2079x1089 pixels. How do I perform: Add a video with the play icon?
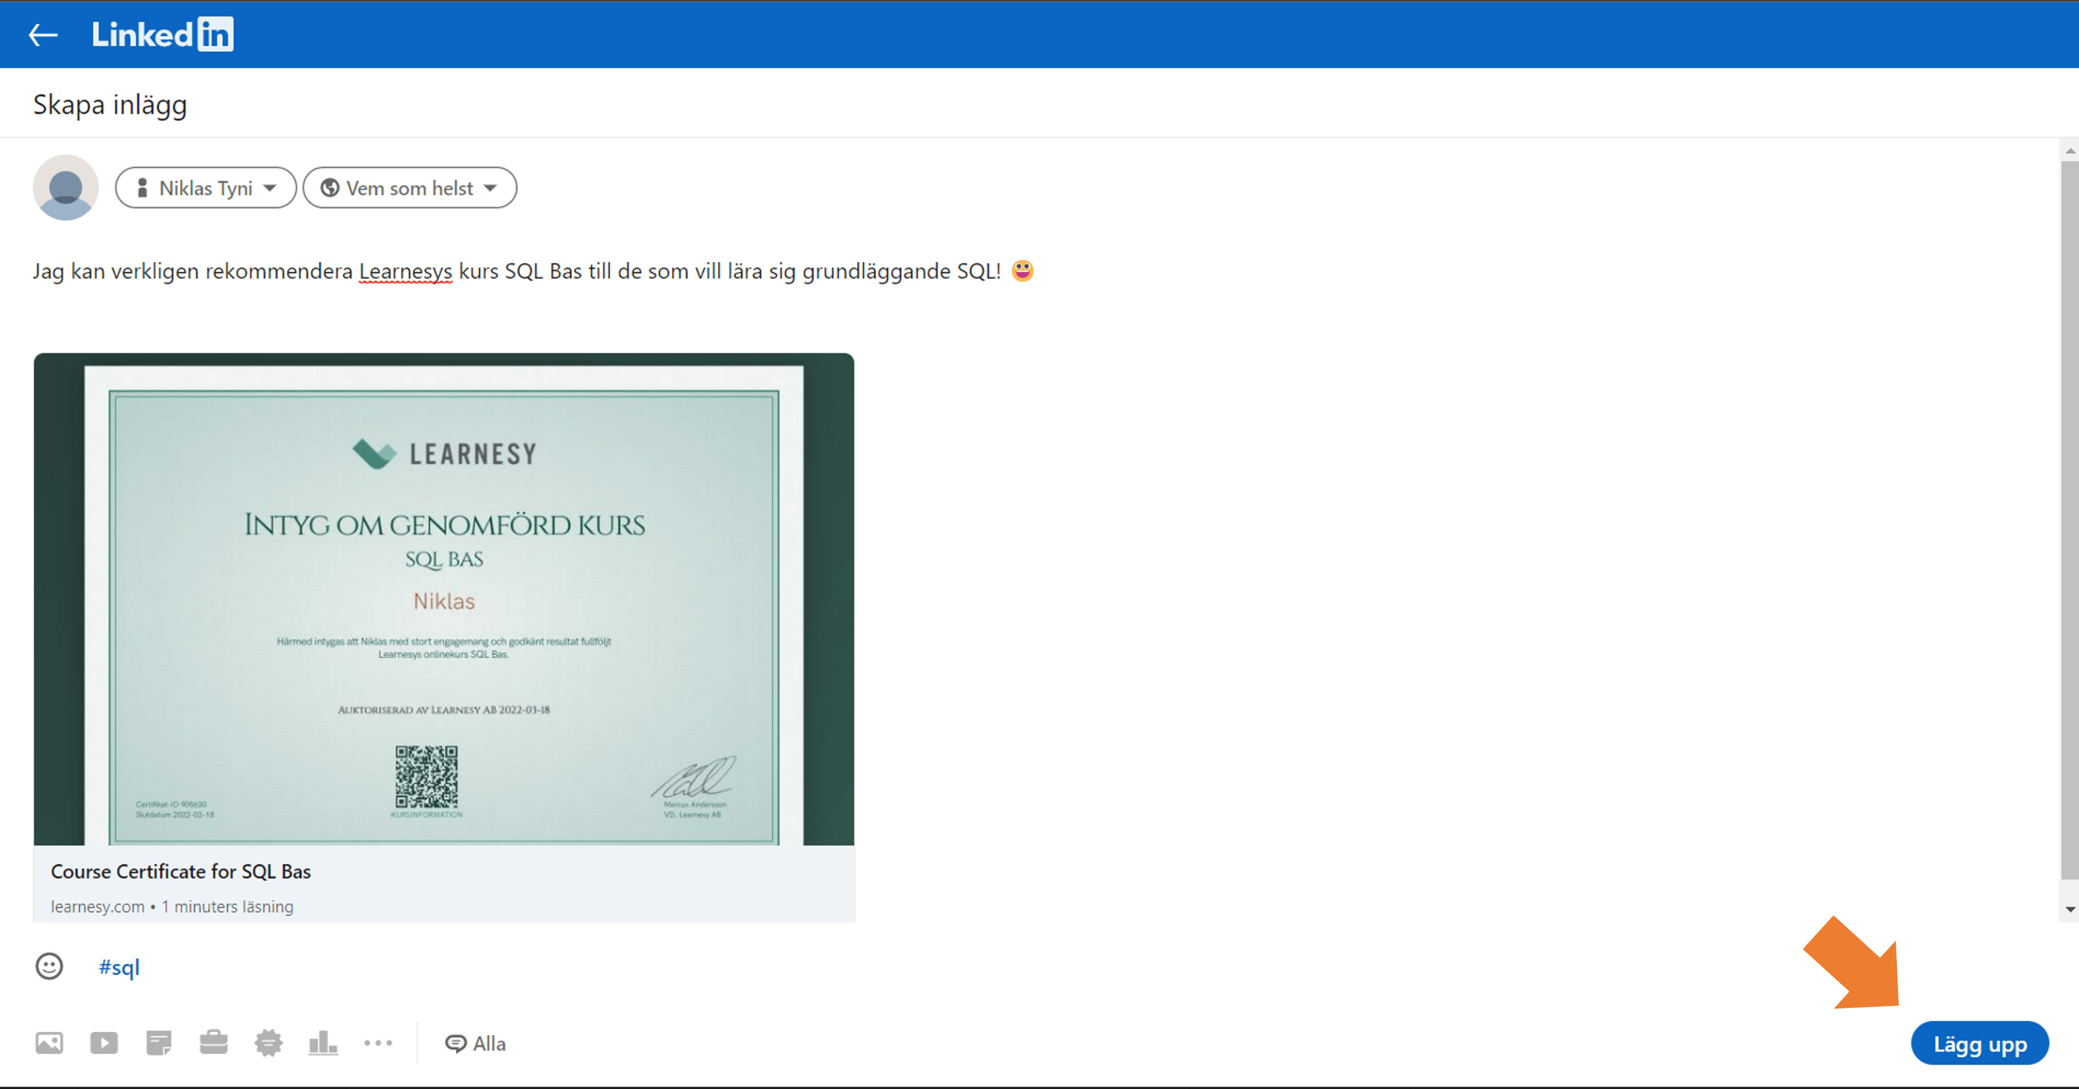[x=104, y=1043]
